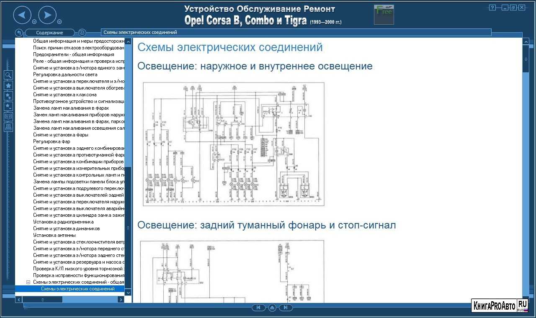
Task: Click heading Освещение: задний туманный фонарь и стоп-сигнал
Action: [x=267, y=225]
